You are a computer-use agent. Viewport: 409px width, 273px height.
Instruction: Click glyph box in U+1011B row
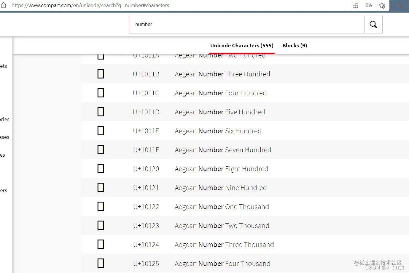point(101,74)
